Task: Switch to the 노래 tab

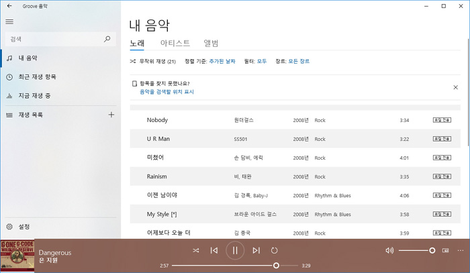Action: (137, 44)
